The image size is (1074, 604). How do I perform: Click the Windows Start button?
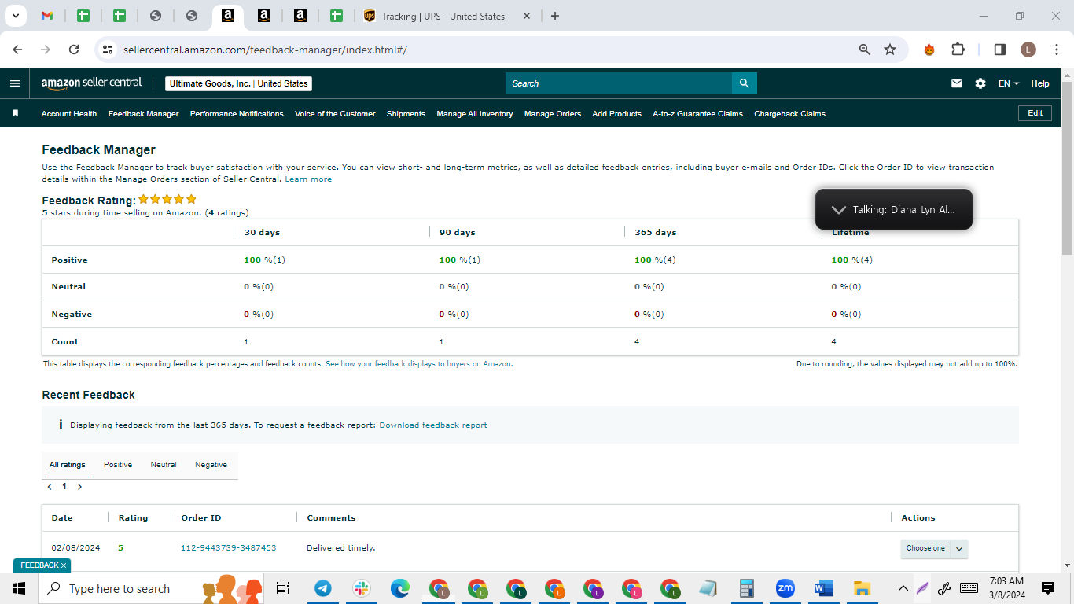tap(19, 588)
